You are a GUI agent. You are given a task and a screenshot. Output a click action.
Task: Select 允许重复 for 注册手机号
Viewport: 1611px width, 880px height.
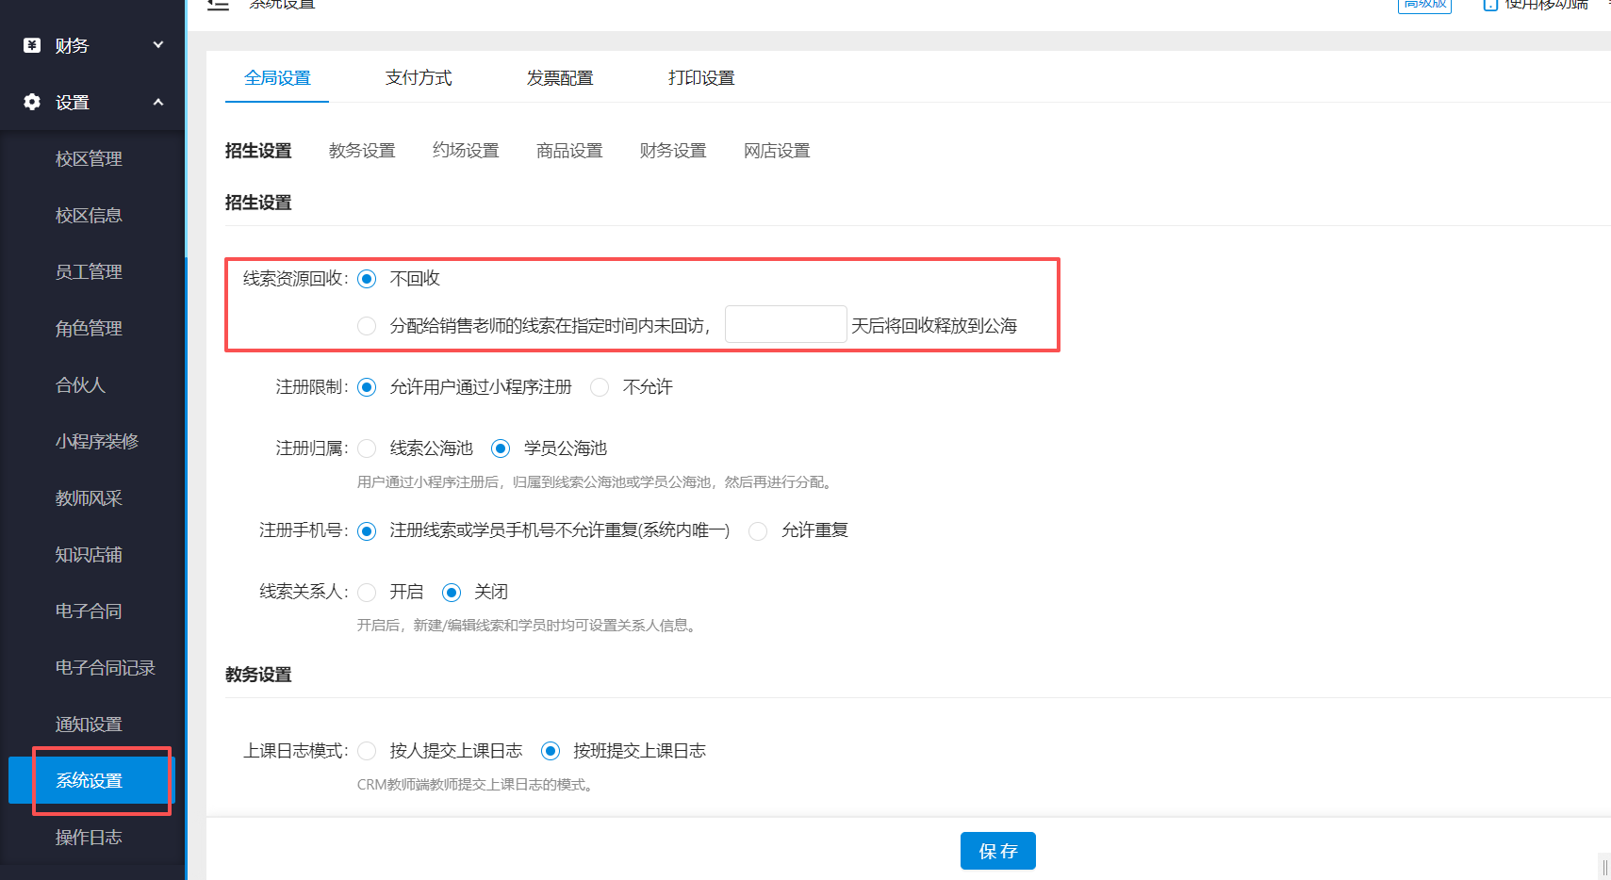click(758, 530)
